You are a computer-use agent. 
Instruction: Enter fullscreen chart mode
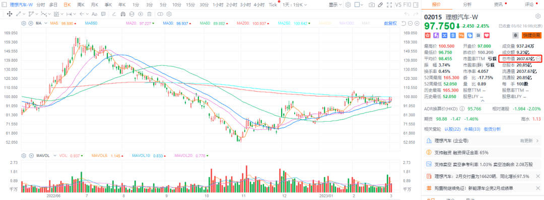tap(389, 5)
